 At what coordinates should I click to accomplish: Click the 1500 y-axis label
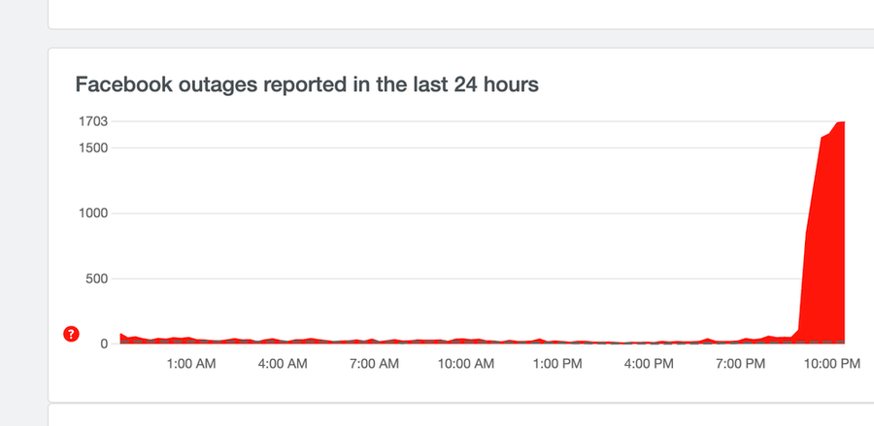coord(93,147)
